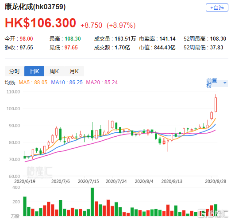Viewport: 231px width, 221px height.
Task: Click the 今开 98.00 opening price
Action: pyautogui.click(x=19, y=39)
